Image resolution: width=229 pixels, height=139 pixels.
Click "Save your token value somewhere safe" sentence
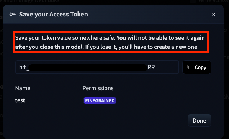click(x=65, y=38)
